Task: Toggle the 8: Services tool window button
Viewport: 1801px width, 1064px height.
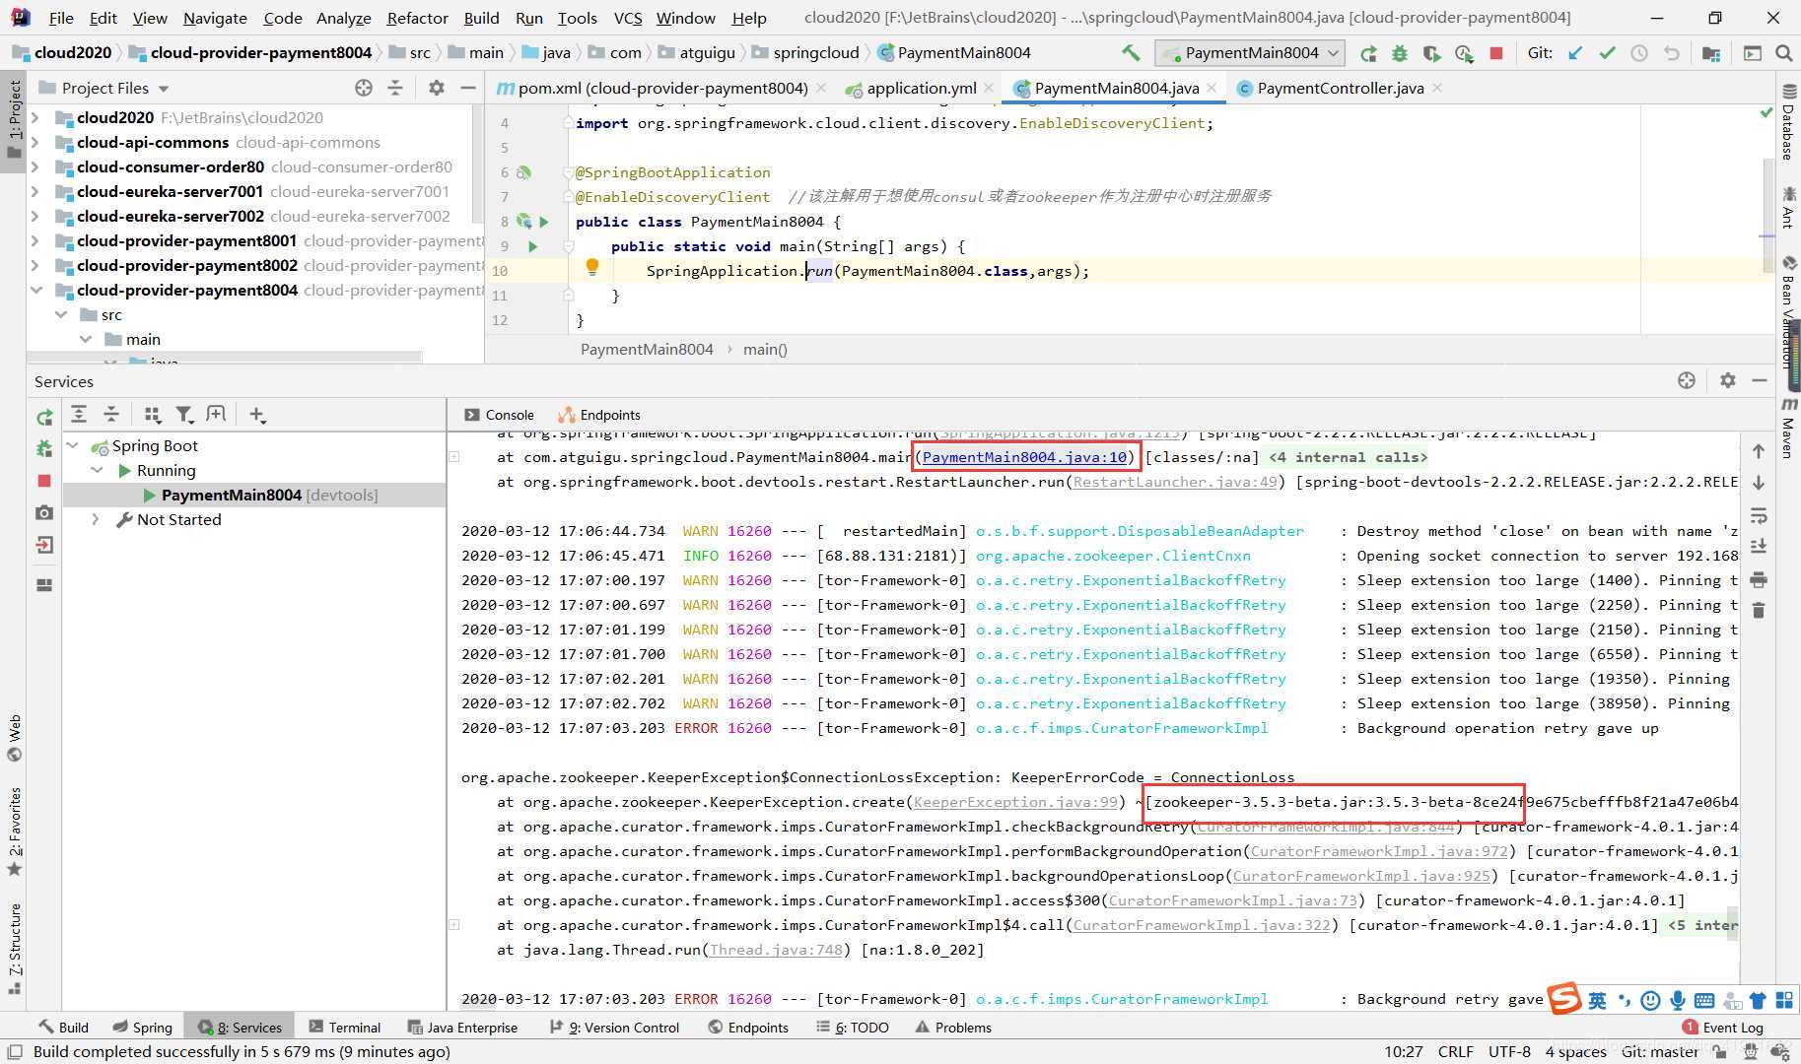Action: pos(241,1027)
